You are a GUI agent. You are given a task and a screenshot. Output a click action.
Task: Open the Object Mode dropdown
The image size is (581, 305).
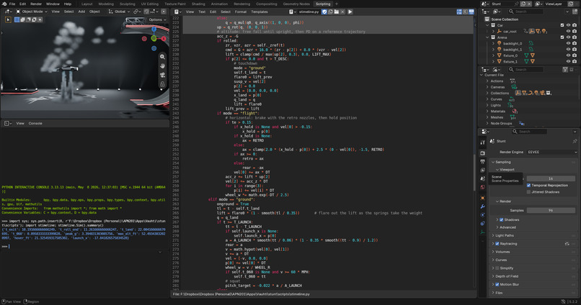pos(31,12)
